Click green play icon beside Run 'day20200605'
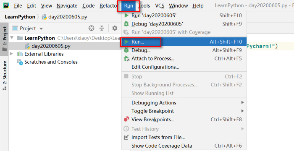The image size is (294, 151). (126, 16)
